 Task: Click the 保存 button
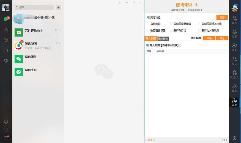coord(222,18)
